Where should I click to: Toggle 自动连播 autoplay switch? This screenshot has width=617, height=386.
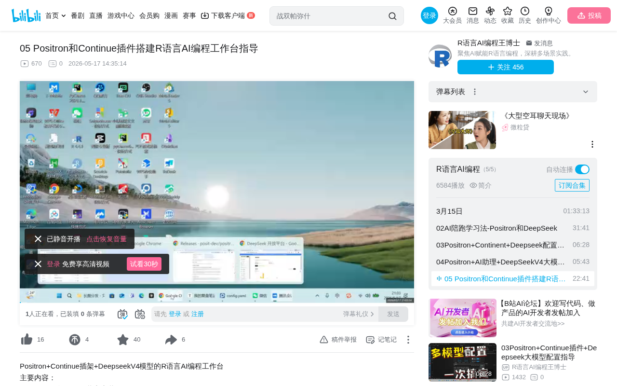click(x=582, y=169)
